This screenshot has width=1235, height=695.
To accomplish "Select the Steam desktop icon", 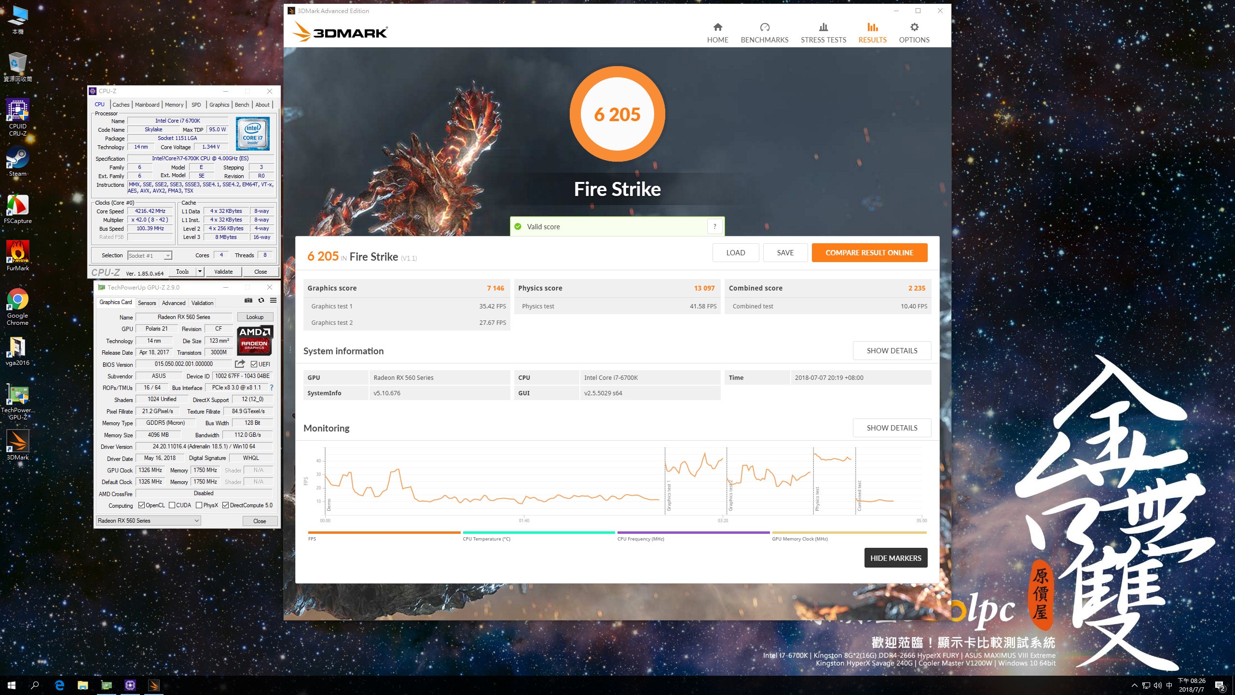I will click(x=18, y=162).
